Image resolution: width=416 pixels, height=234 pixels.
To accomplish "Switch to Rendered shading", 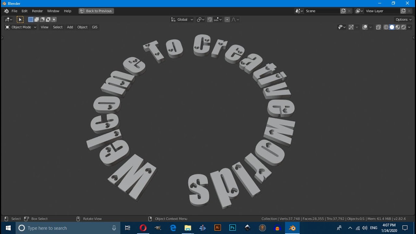I will (x=404, y=27).
